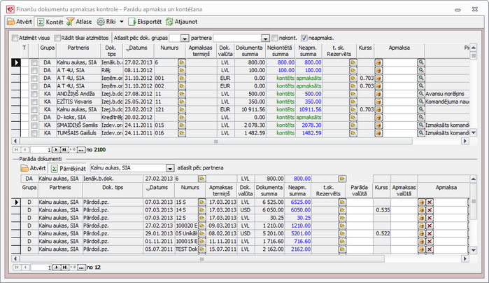Click the Dokumenta summa column header

point(249,51)
